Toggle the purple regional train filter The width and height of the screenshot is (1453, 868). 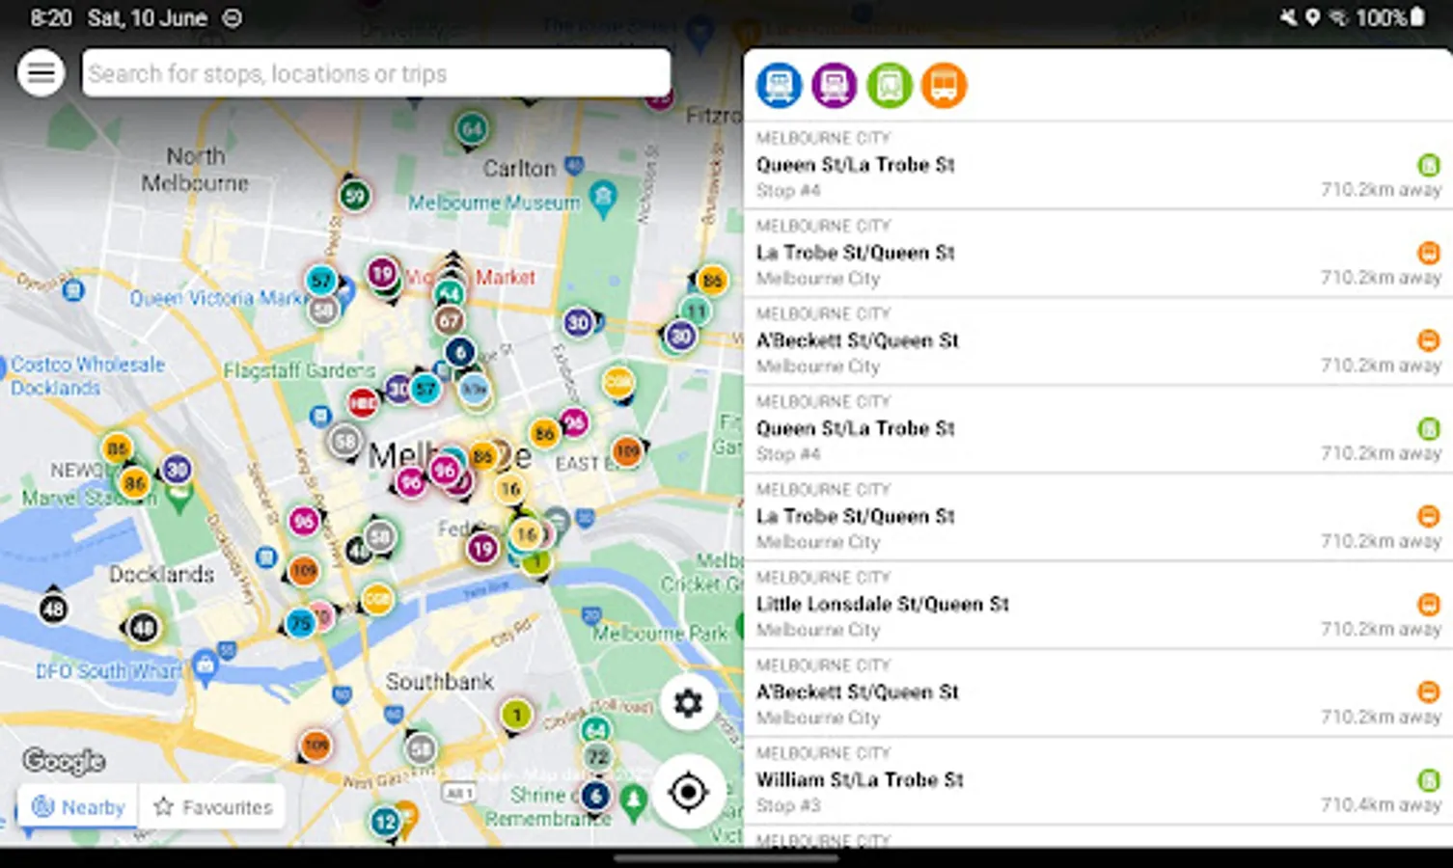[x=835, y=85]
